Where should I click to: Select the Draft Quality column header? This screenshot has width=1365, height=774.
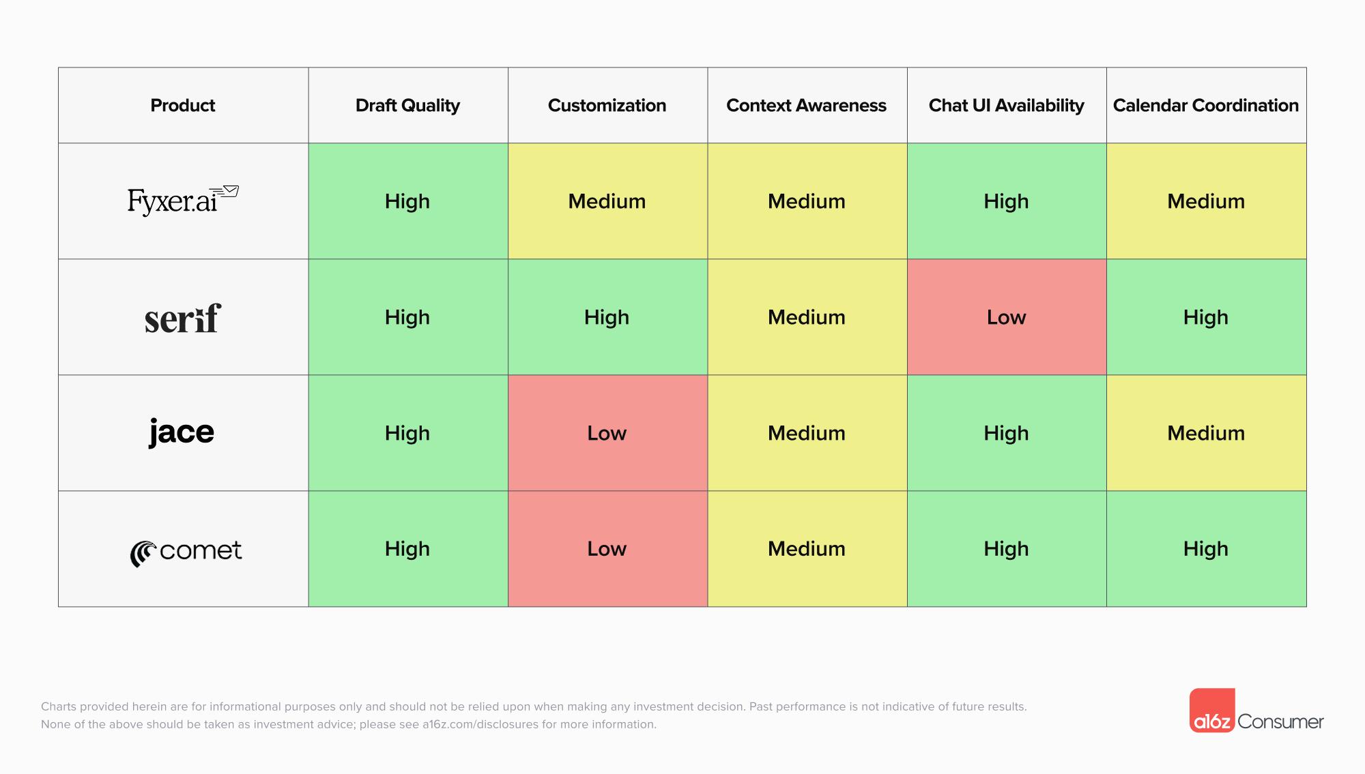(407, 106)
